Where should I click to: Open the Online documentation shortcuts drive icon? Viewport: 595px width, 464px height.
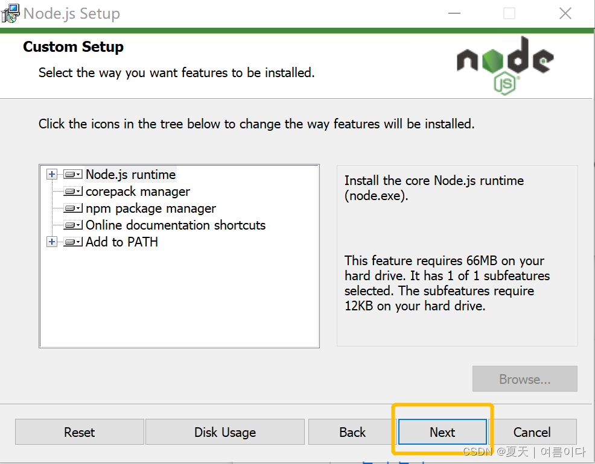tap(73, 225)
